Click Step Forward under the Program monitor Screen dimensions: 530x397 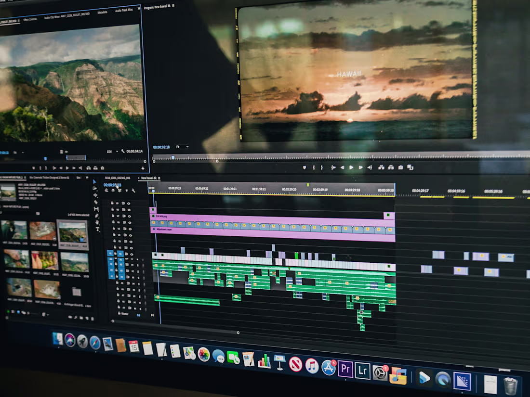pos(360,167)
